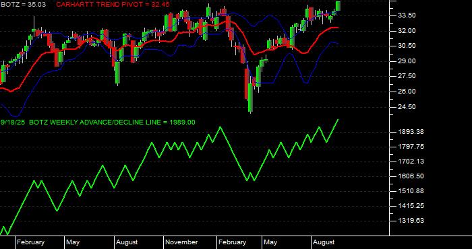Click the latest green candlestick at chart top
Screen dimensions: 472x249
[338, 6]
